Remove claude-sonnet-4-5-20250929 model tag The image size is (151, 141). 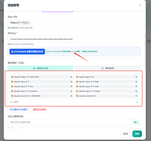point(71,96)
